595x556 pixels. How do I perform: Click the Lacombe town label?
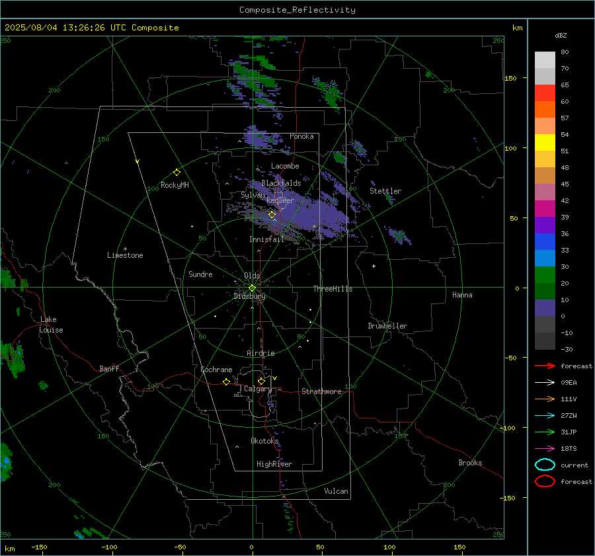(285, 166)
